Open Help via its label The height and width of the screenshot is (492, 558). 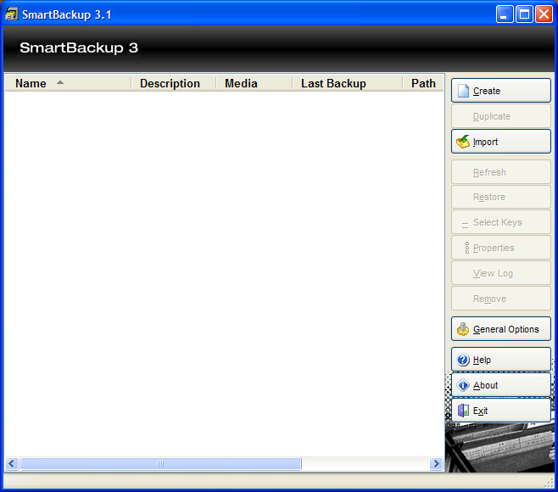pos(482,360)
